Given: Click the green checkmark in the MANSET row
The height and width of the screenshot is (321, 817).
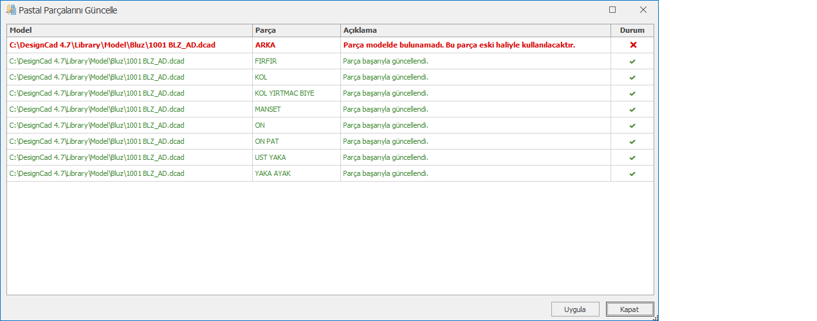Looking at the screenshot, I should [x=632, y=110].
